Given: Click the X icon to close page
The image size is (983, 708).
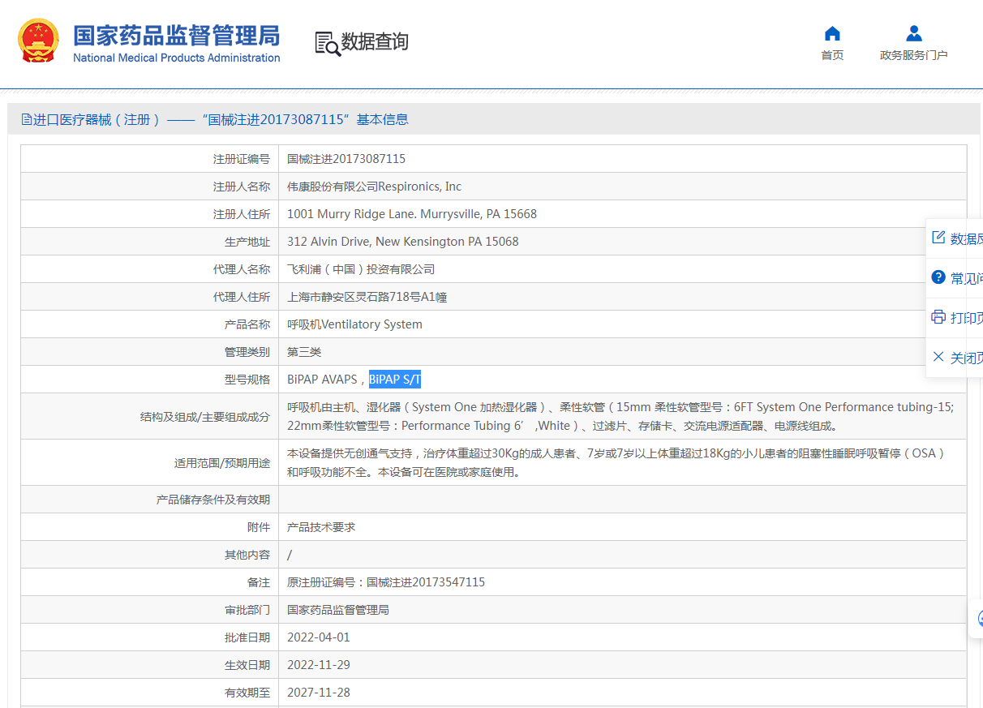Looking at the screenshot, I should pos(938,357).
